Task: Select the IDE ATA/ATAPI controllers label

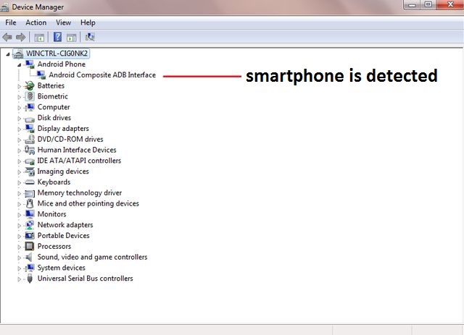Action: [79, 161]
